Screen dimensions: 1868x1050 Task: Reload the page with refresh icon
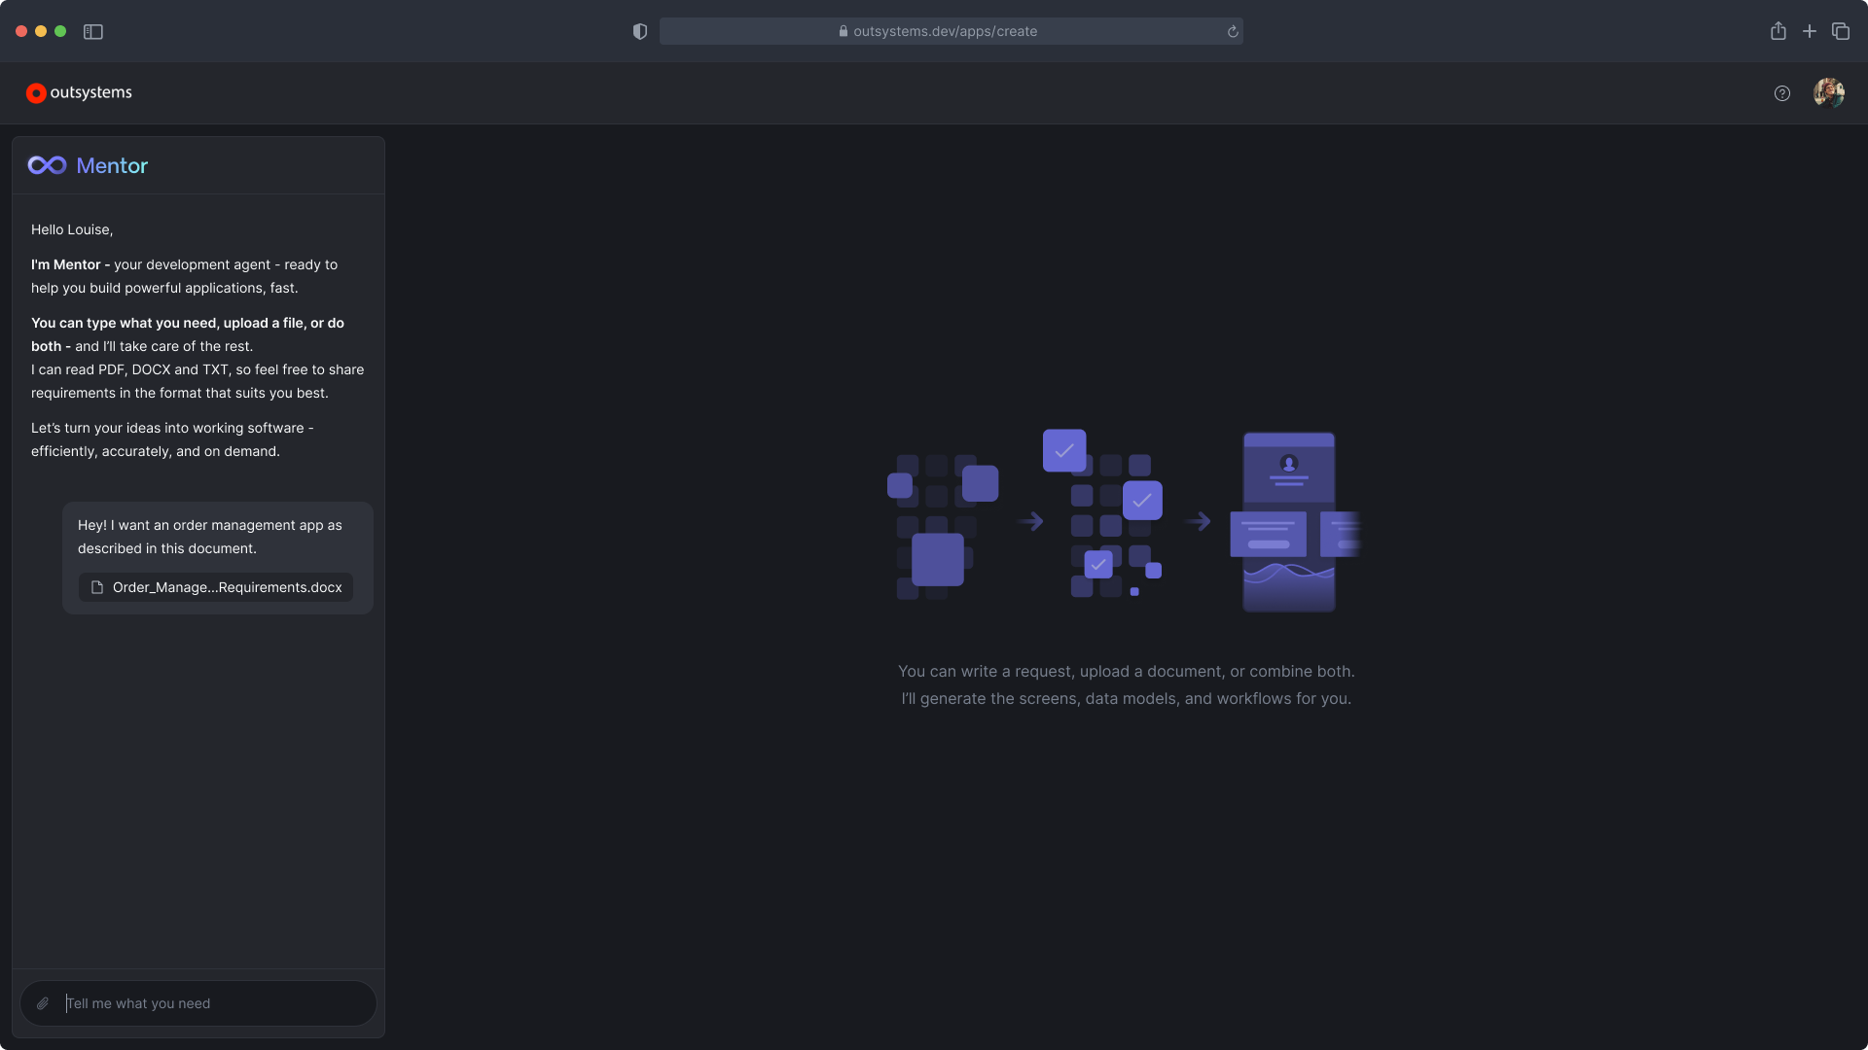point(1232,31)
